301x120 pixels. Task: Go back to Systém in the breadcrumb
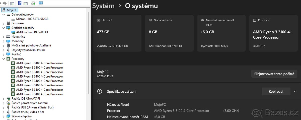(x=103, y=6)
